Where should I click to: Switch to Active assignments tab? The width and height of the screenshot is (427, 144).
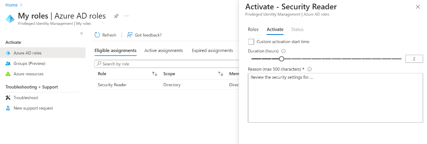click(164, 50)
